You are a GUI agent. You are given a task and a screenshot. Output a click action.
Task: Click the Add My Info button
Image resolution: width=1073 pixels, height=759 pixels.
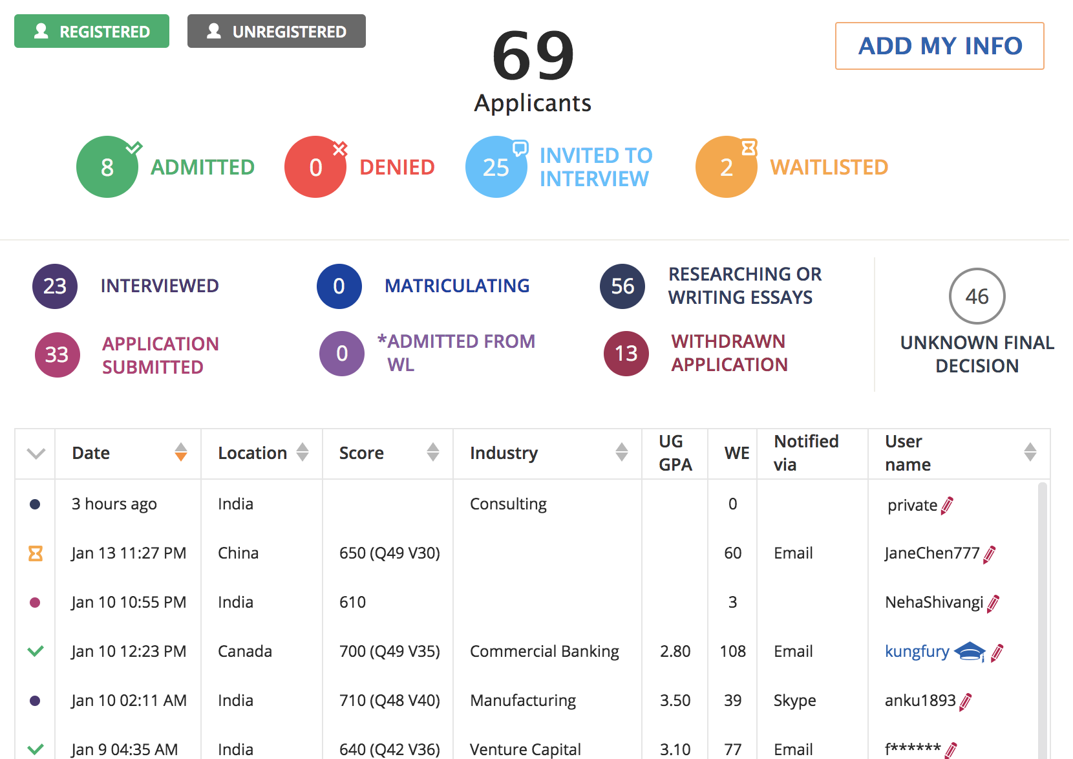(x=939, y=46)
